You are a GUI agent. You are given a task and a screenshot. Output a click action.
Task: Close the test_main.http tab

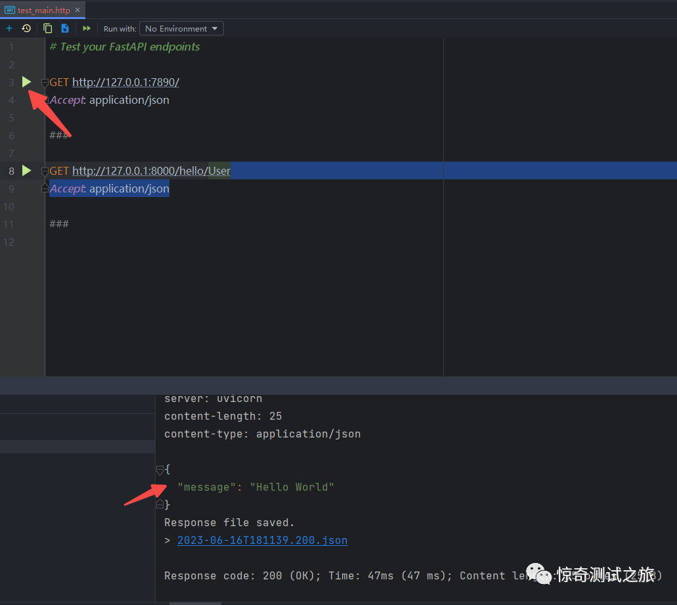[x=77, y=10]
